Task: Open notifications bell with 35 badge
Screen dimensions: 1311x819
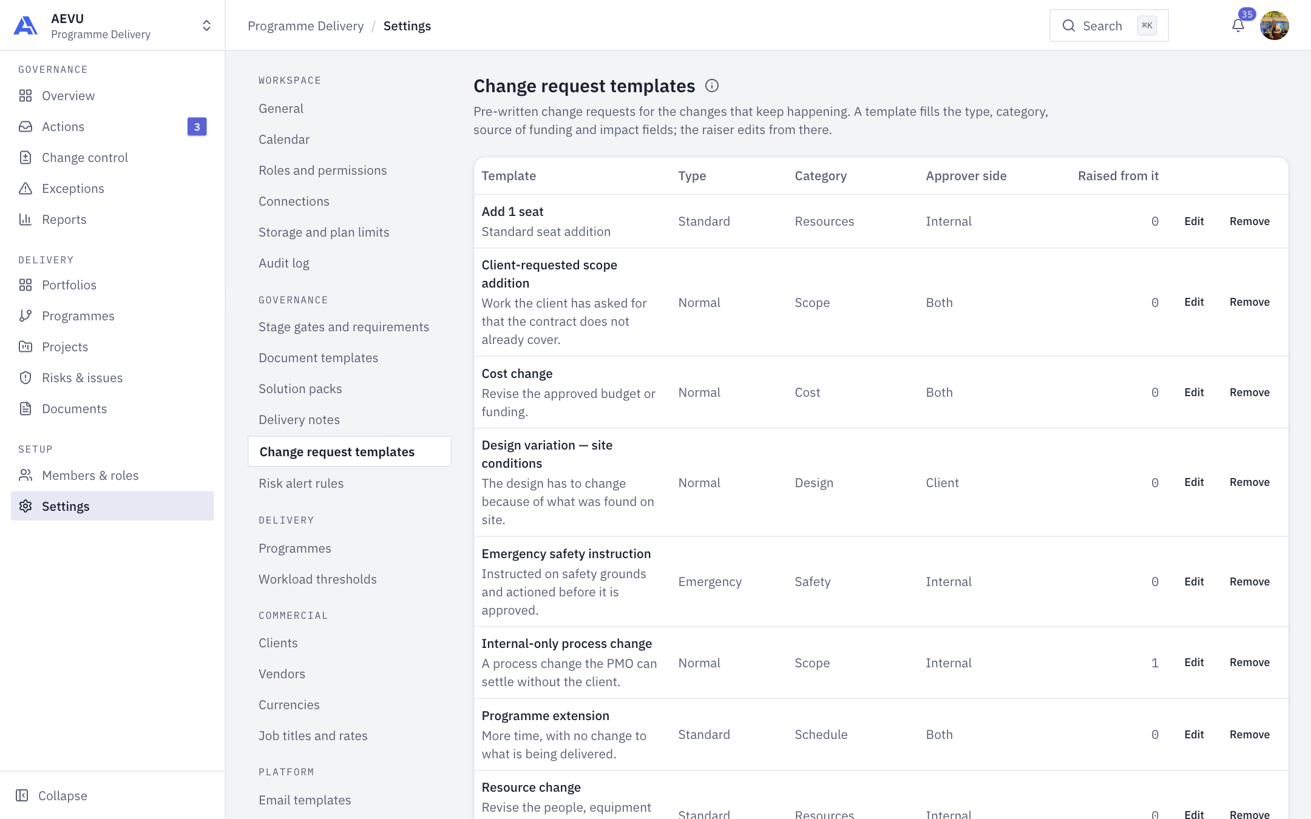Action: click(1238, 25)
